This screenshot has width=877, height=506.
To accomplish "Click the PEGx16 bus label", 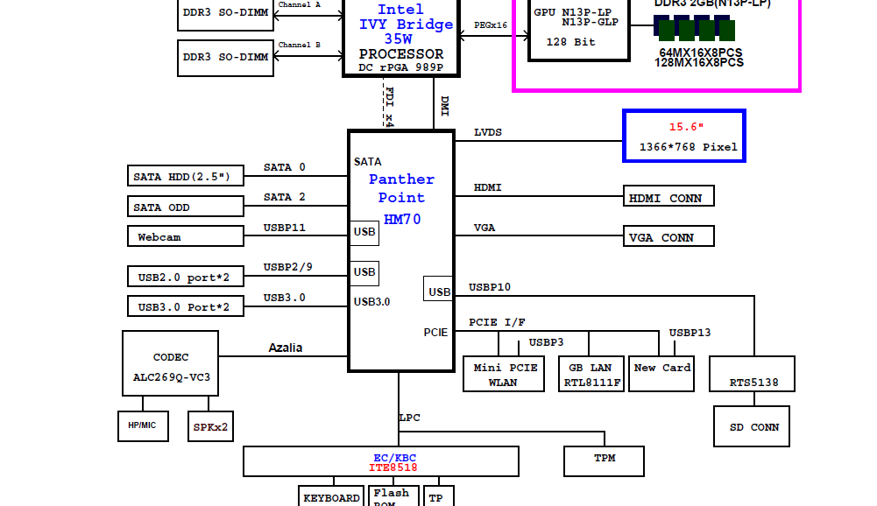I will pyautogui.click(x=491, y=25).
